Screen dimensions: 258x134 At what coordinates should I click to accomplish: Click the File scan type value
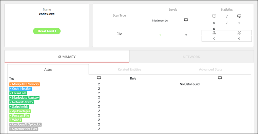coord(119,34)
